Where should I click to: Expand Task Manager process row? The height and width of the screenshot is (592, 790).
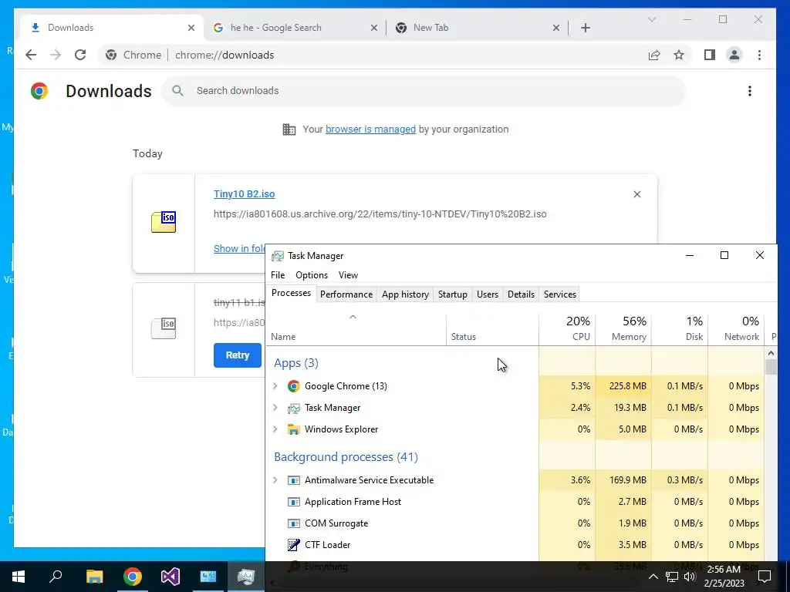tap(275, 408)
